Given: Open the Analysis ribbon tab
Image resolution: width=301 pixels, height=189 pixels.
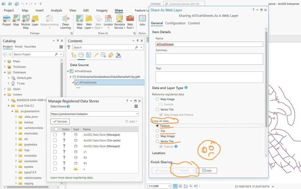Looking at the screenshot, I should tap(56, 10).
